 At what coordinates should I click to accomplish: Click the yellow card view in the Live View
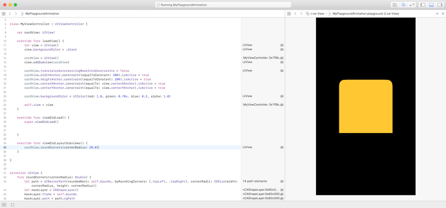coord(366,106)
